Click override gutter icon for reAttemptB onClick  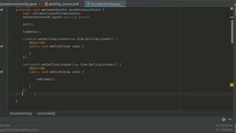coord(1,72)
